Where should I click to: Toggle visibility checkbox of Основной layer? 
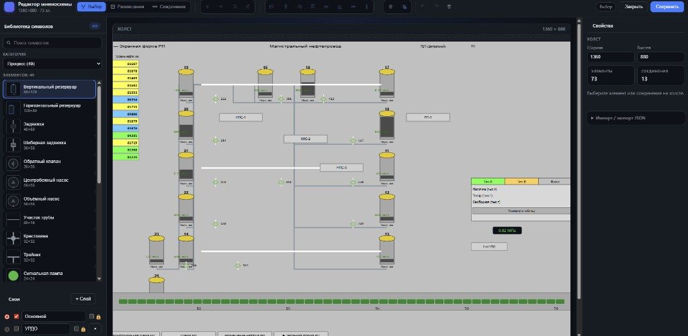click(17, 317)
